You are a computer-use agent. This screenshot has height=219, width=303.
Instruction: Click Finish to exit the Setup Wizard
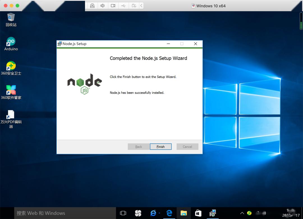coord(160,146)
